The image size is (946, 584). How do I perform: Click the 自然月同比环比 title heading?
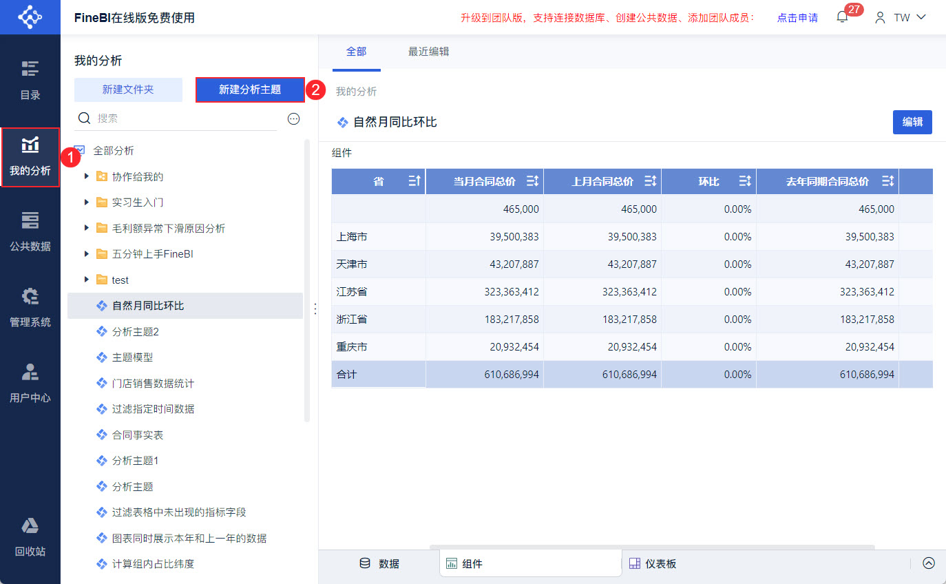click(x=395, y=123)
